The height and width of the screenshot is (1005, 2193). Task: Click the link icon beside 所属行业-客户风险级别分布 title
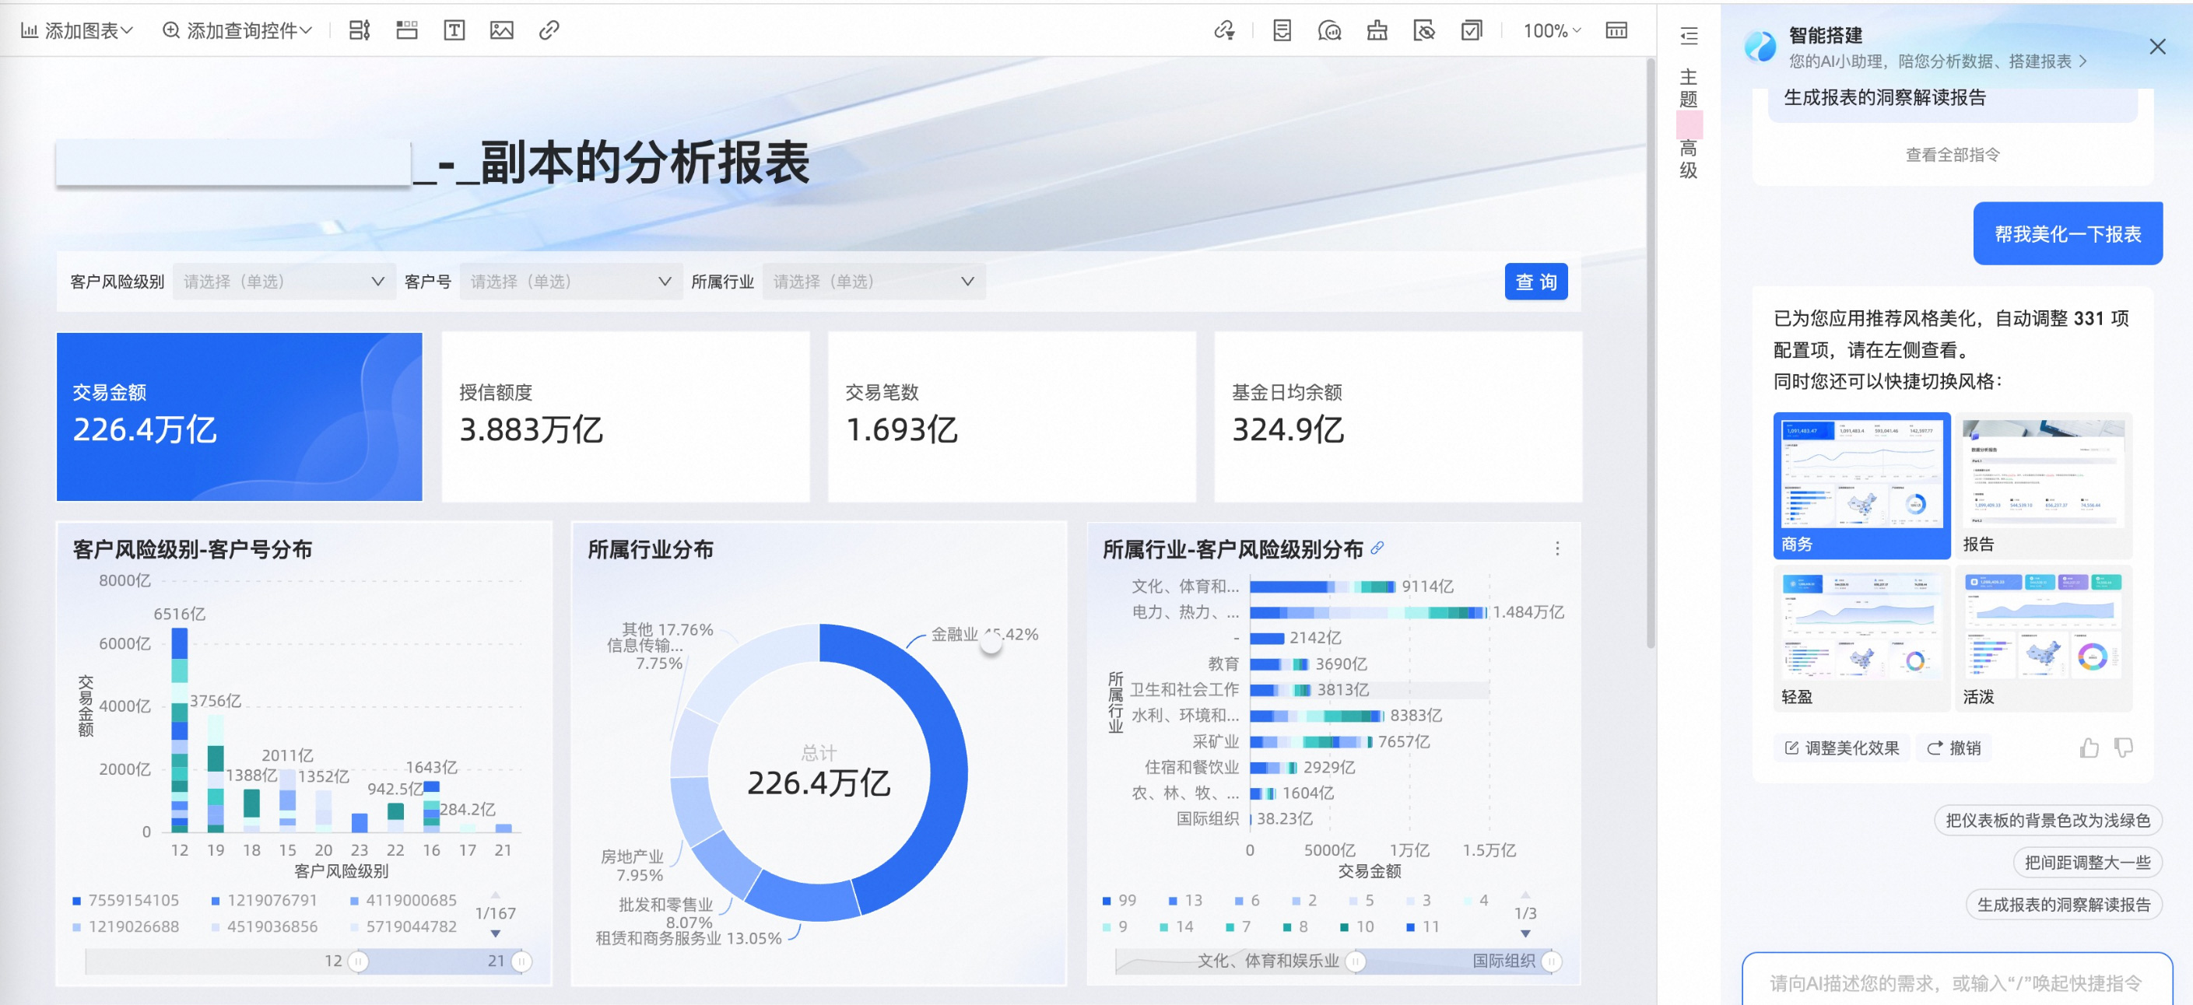[1377, 548]
